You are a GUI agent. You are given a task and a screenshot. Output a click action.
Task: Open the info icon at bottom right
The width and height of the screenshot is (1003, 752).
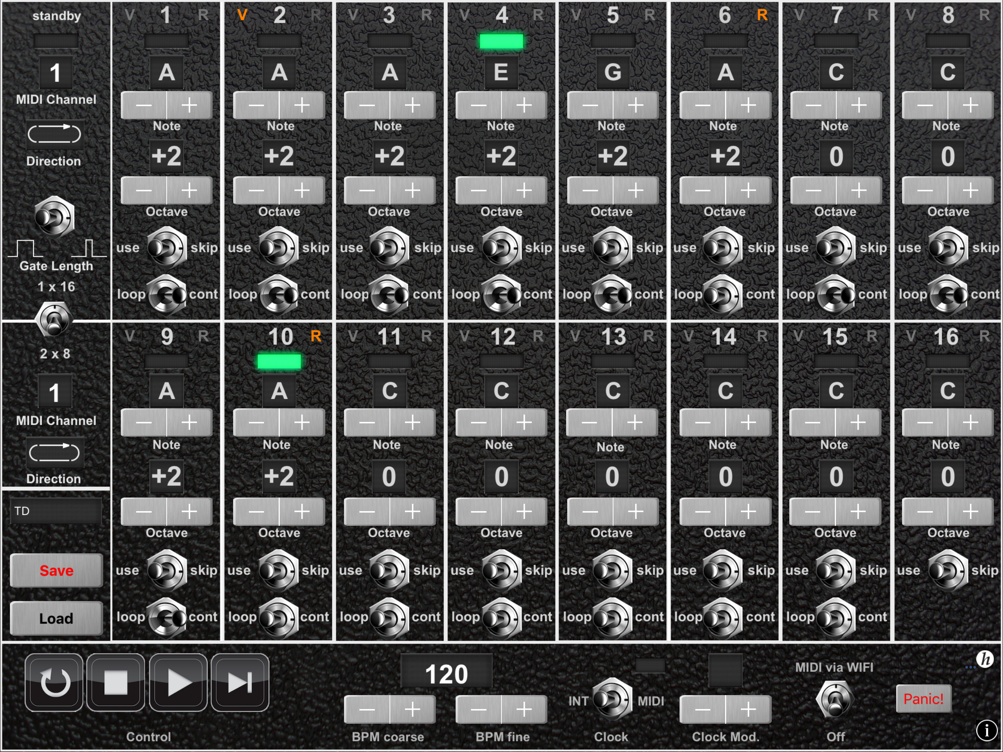[986, 730]
